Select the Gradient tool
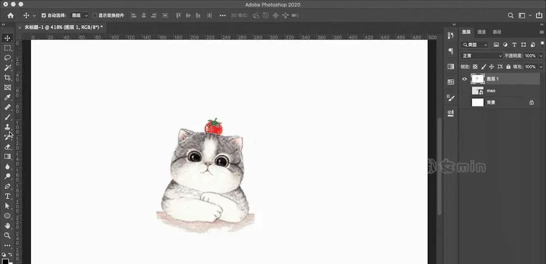The image size is (546, 264). (x=7, y=156)
